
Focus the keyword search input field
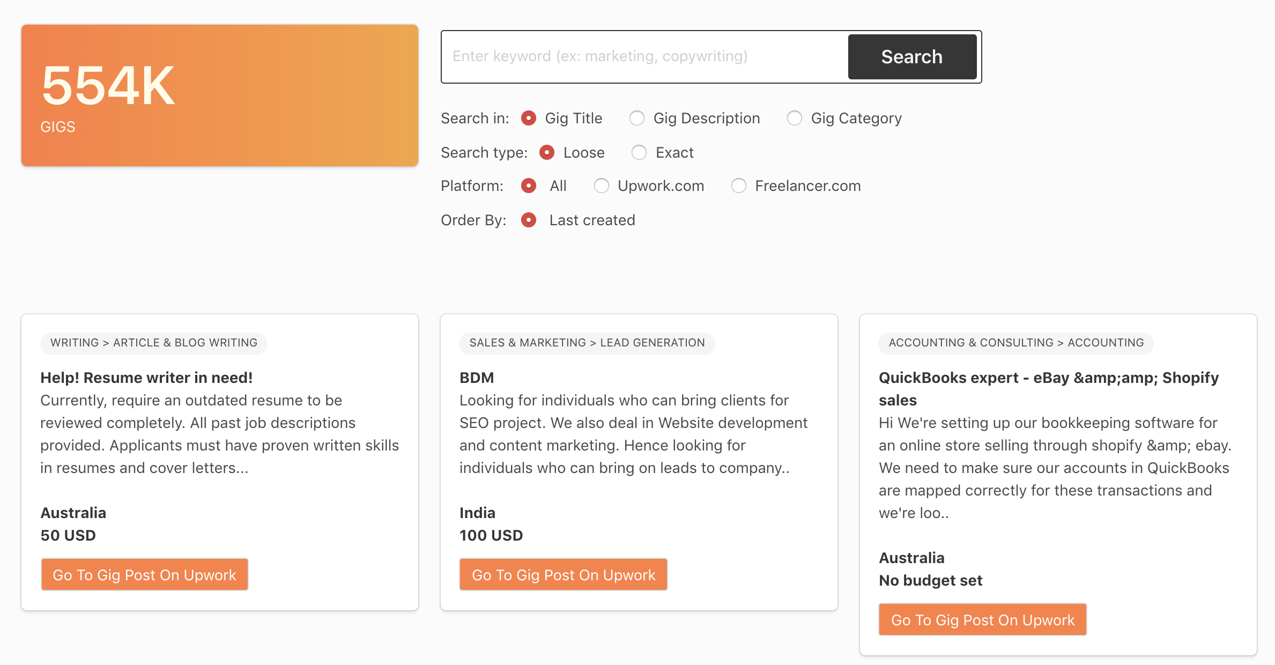pos(643,57)
